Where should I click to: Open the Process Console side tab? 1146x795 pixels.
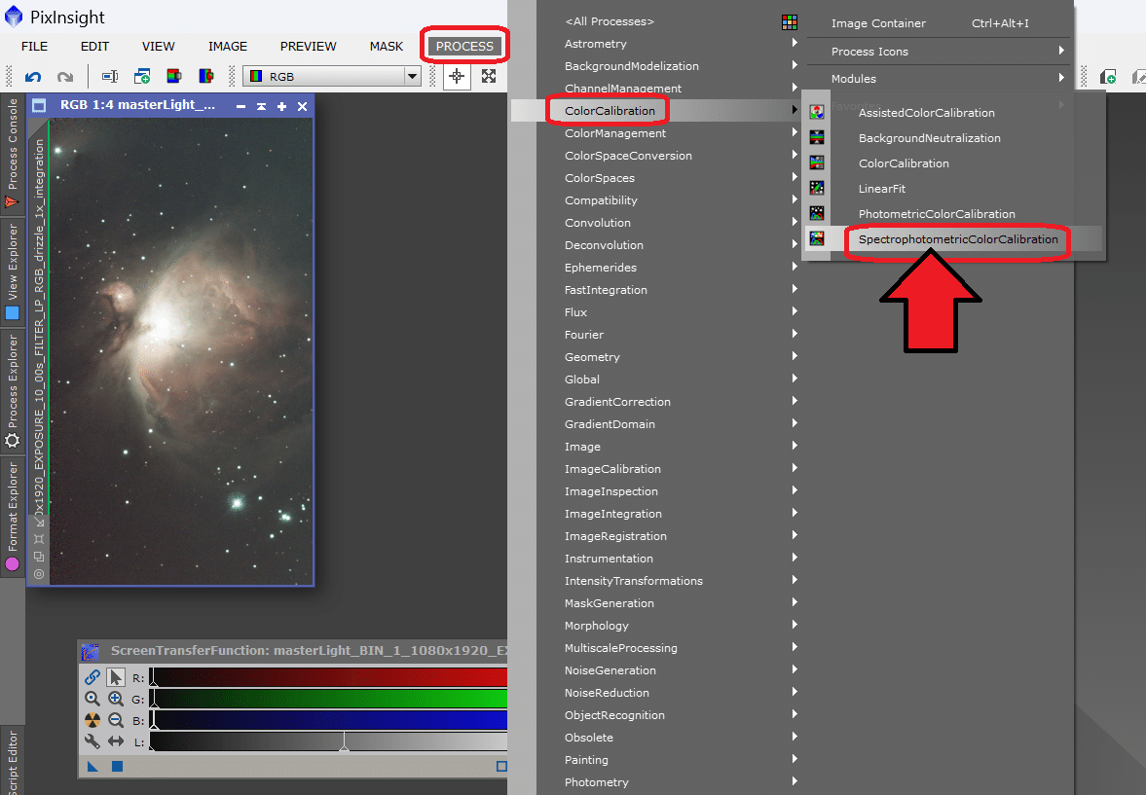(x=13, y=153)
